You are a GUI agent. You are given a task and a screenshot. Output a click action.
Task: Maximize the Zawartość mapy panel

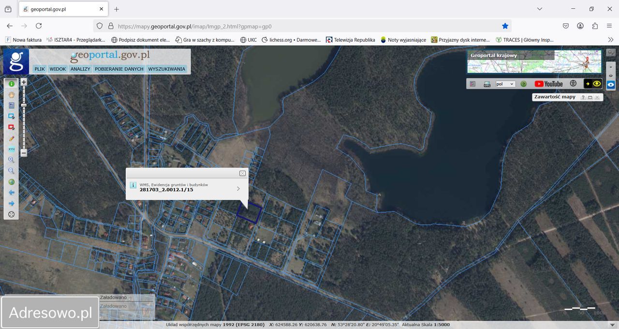(x=590, y=97)
